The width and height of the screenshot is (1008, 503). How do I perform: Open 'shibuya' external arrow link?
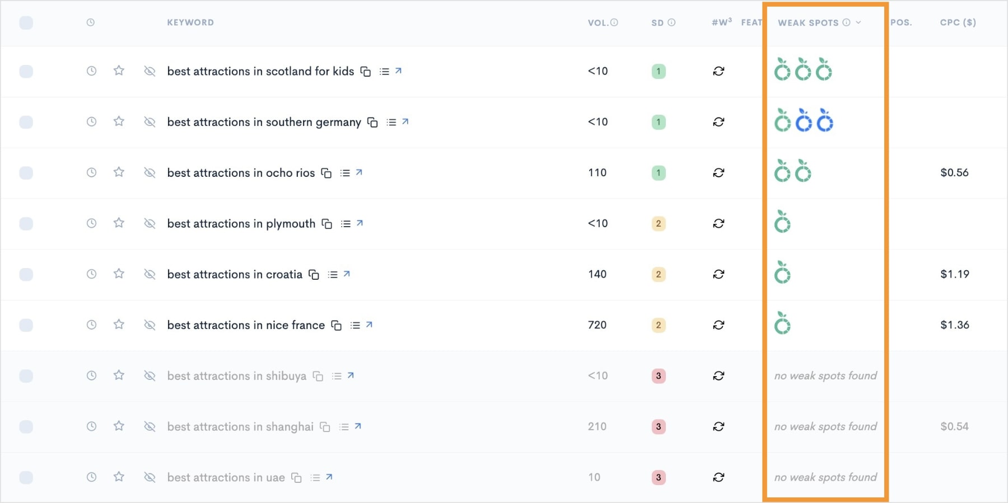point(351,375)
